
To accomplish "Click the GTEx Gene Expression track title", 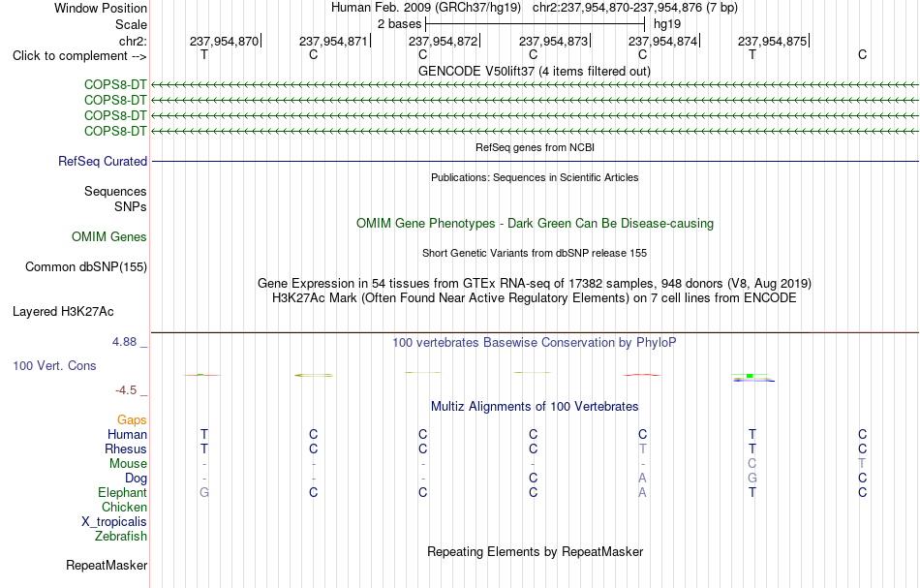I will [x=535, y=284].
